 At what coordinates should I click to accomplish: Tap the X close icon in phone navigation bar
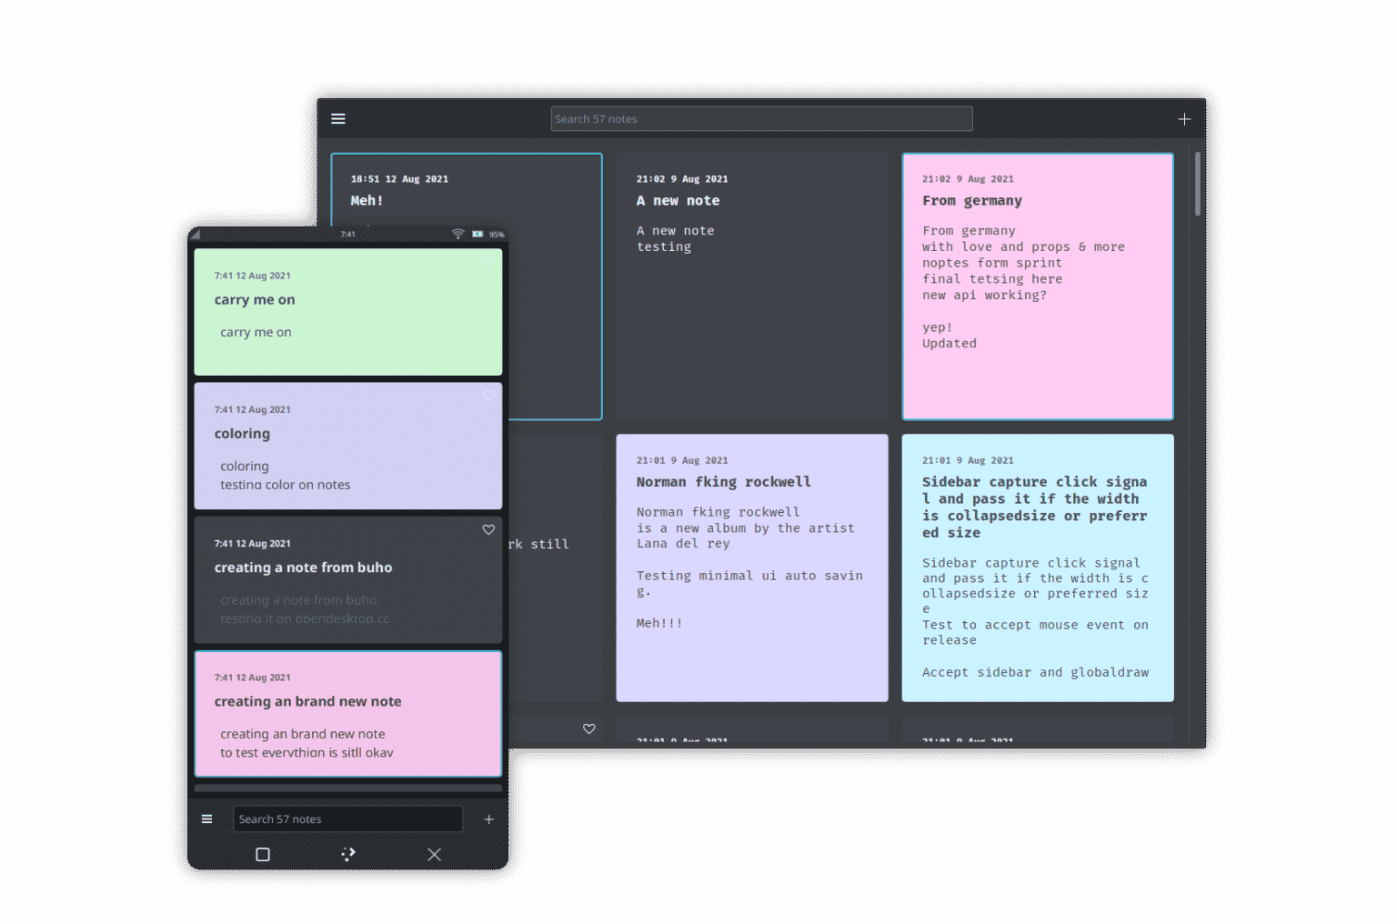click(x=435, y=854)
